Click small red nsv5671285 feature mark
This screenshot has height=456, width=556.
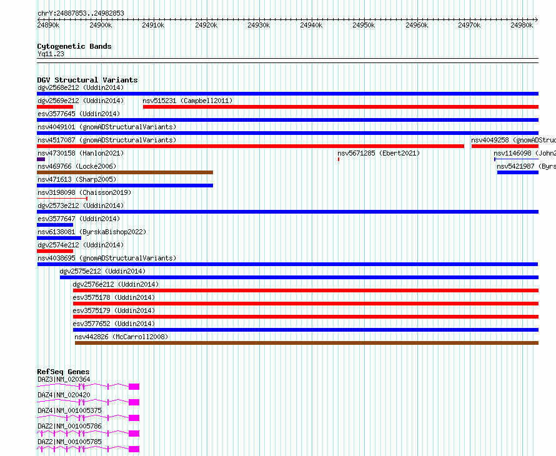click(339, 159)
